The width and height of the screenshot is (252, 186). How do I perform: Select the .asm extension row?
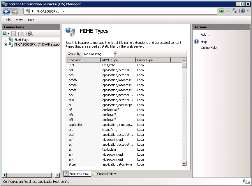click(x=124, y=150)
